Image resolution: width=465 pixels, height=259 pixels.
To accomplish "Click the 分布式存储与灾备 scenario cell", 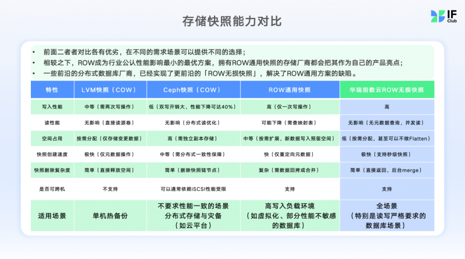I will [x=194, y=215].
